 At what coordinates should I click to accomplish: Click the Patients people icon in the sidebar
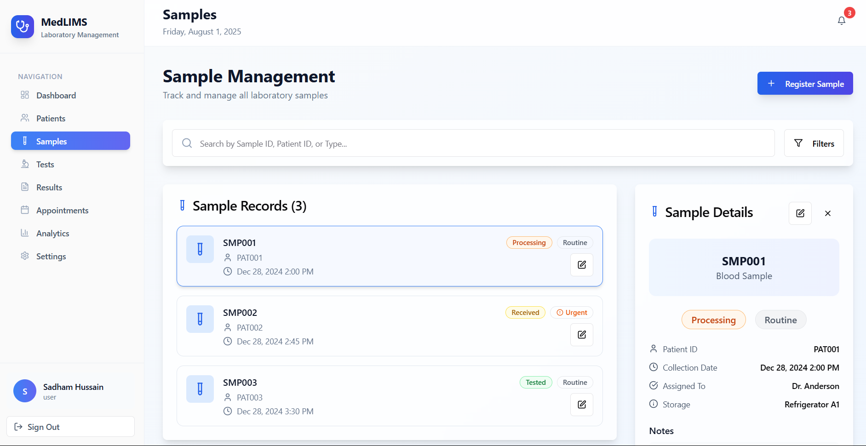[x=25, y=118]
